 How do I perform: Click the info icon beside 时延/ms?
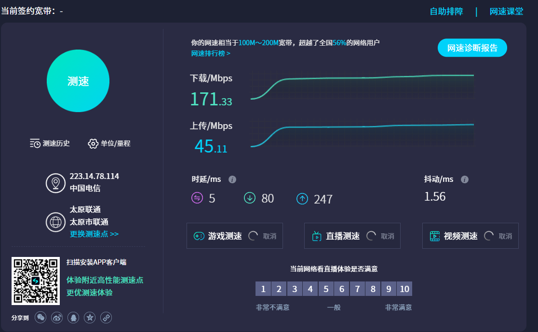point(232,179)
